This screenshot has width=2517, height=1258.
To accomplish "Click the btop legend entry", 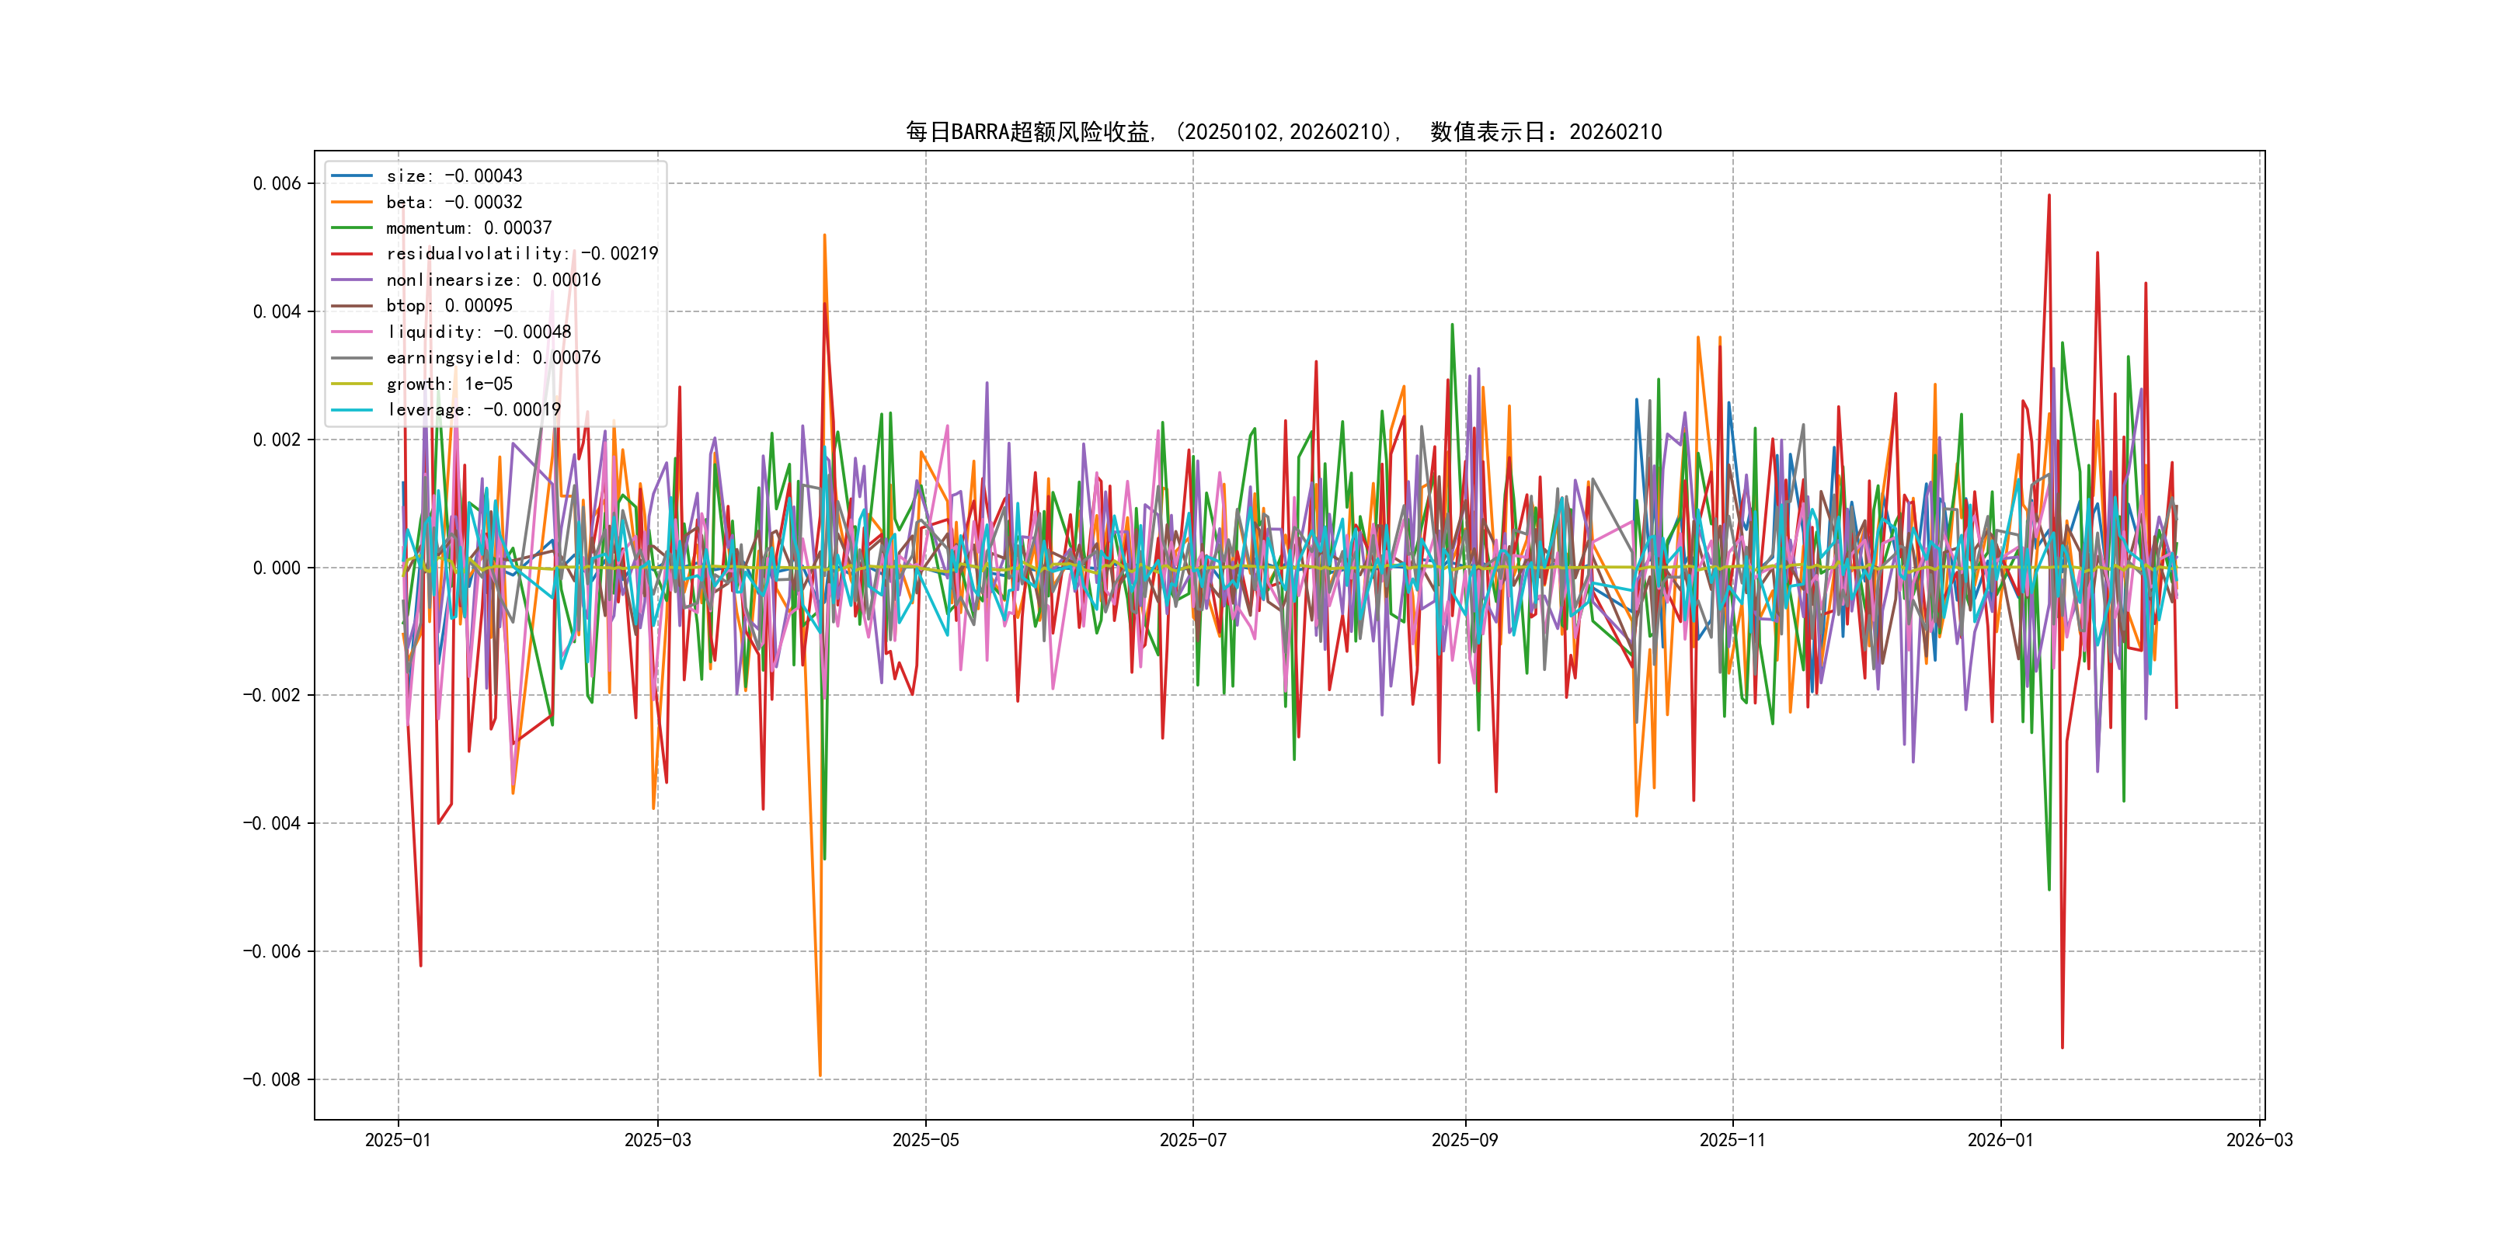I will point(448,306).
